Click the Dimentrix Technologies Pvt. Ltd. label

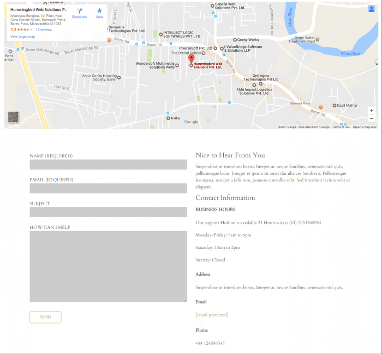click(127, 29)
